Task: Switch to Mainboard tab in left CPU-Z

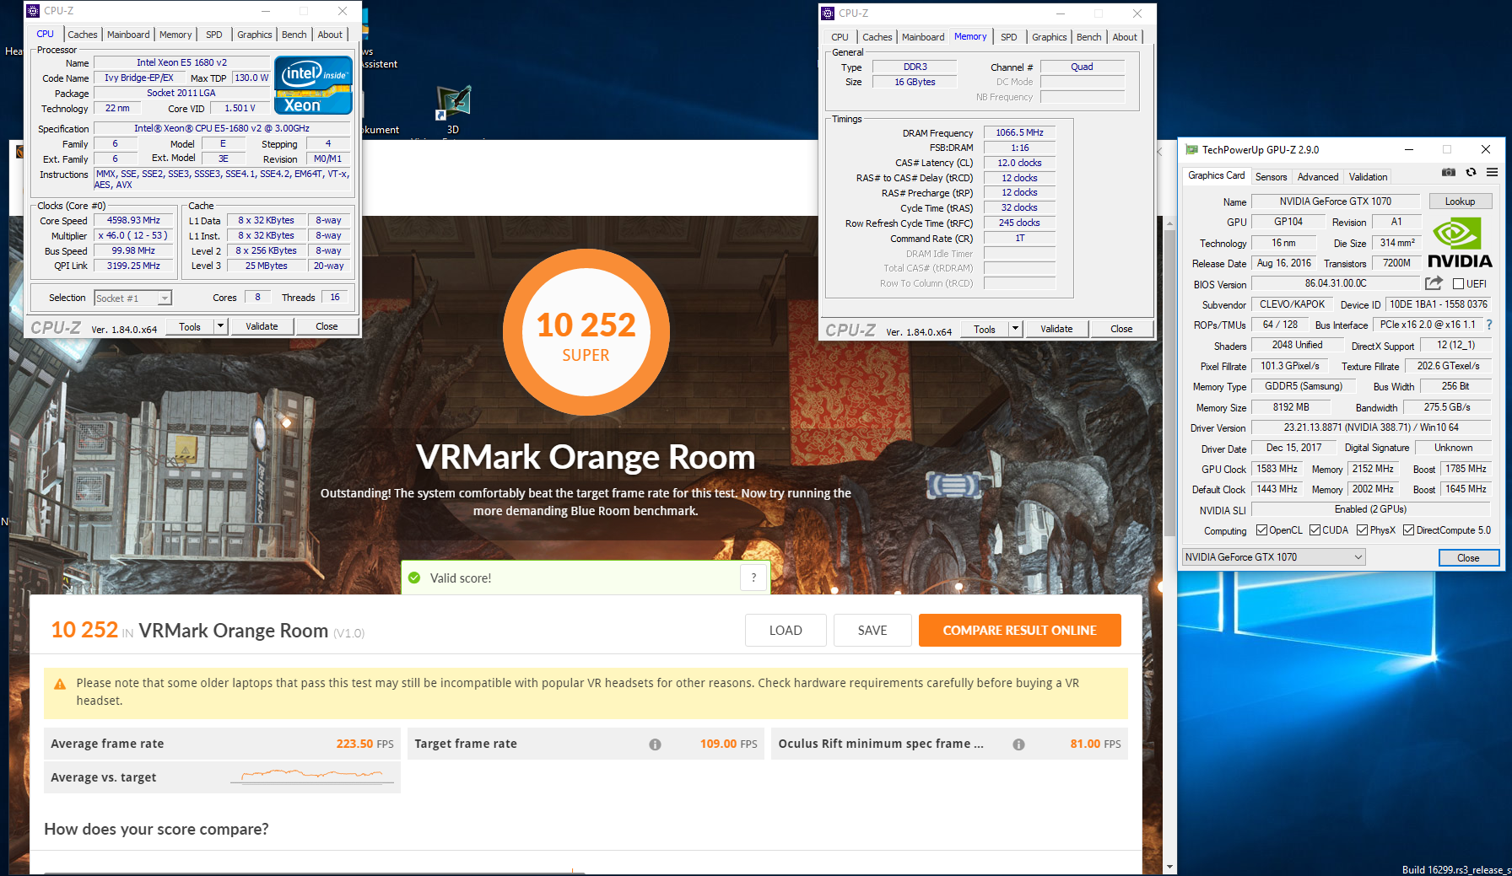Action: pyautogui.click(x=128, y=35)
